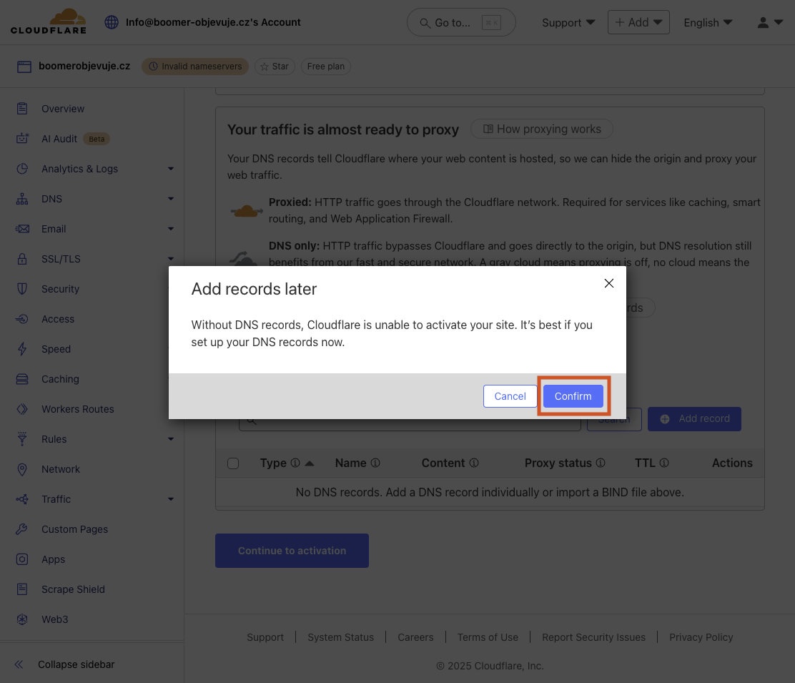The image size is (795, 683).
Task: Click the Overview sidebar icon
Action: tap(23, 109)
